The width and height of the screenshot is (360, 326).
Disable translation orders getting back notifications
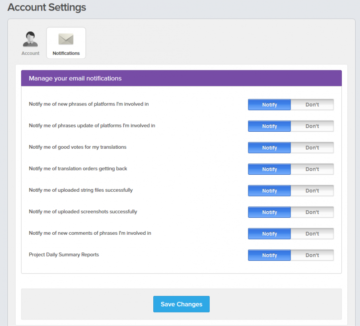pos(312,169)
